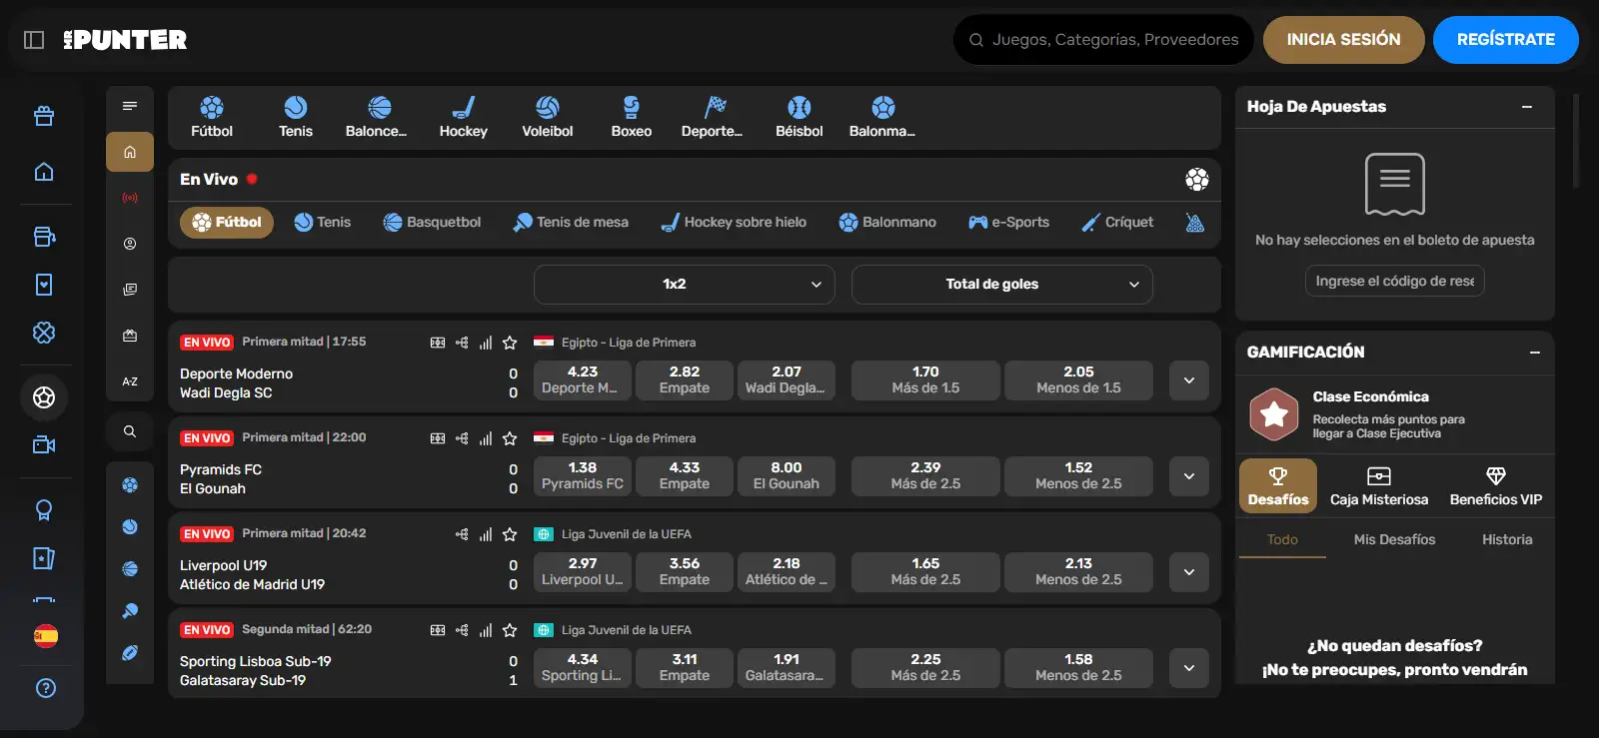Viewport: 1599px width, 738px height.
Task: Favorite the Liverpool U19 match with the star
Action: [510, 534]
